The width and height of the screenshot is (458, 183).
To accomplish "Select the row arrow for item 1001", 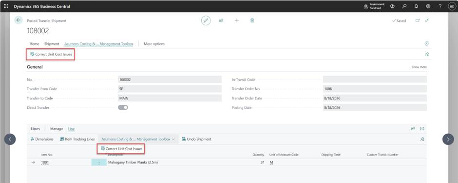I will [33, 162].
